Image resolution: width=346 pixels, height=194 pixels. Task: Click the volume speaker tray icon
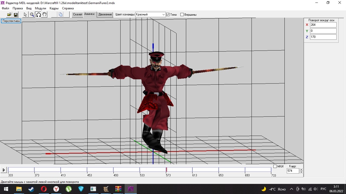[315, 189]
